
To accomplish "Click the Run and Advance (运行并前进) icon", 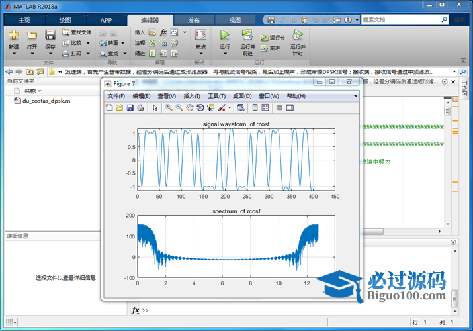I will click(x=247, y=35).
